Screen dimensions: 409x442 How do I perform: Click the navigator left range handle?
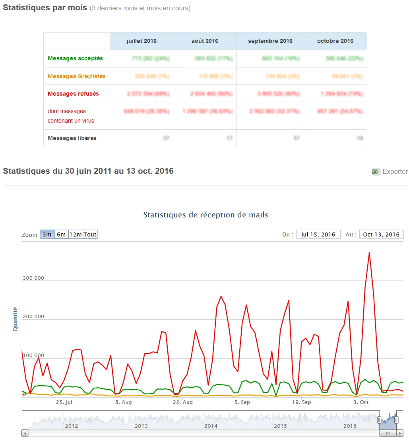379,420
